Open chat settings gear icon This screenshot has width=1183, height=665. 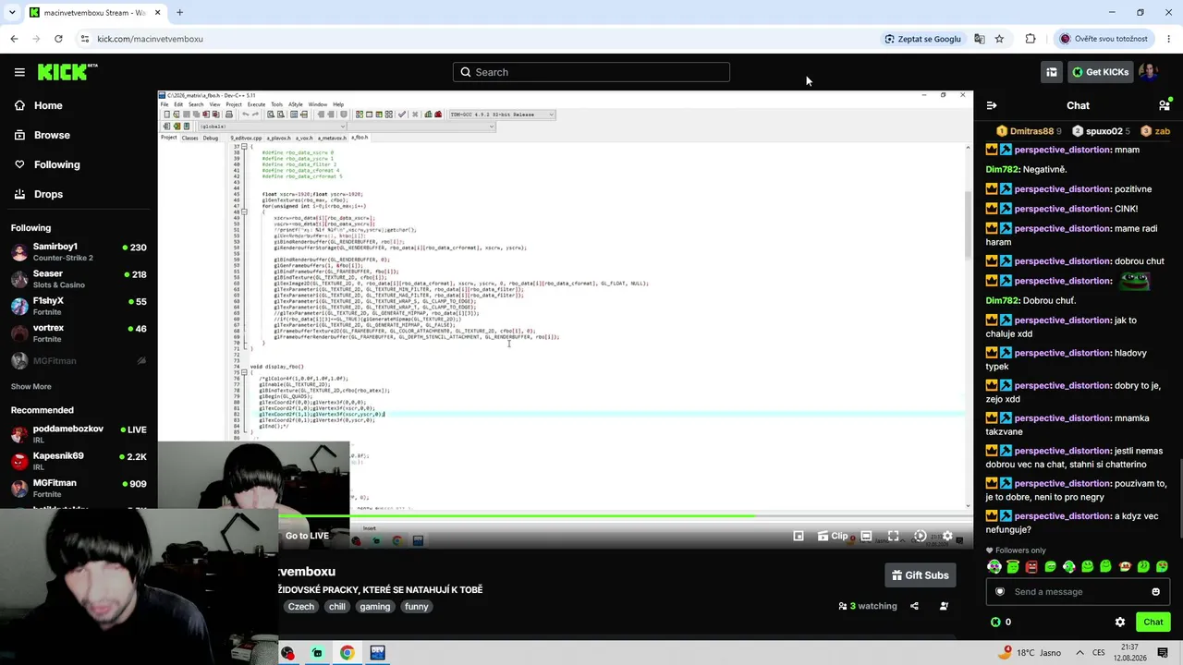pos(1120,623)
